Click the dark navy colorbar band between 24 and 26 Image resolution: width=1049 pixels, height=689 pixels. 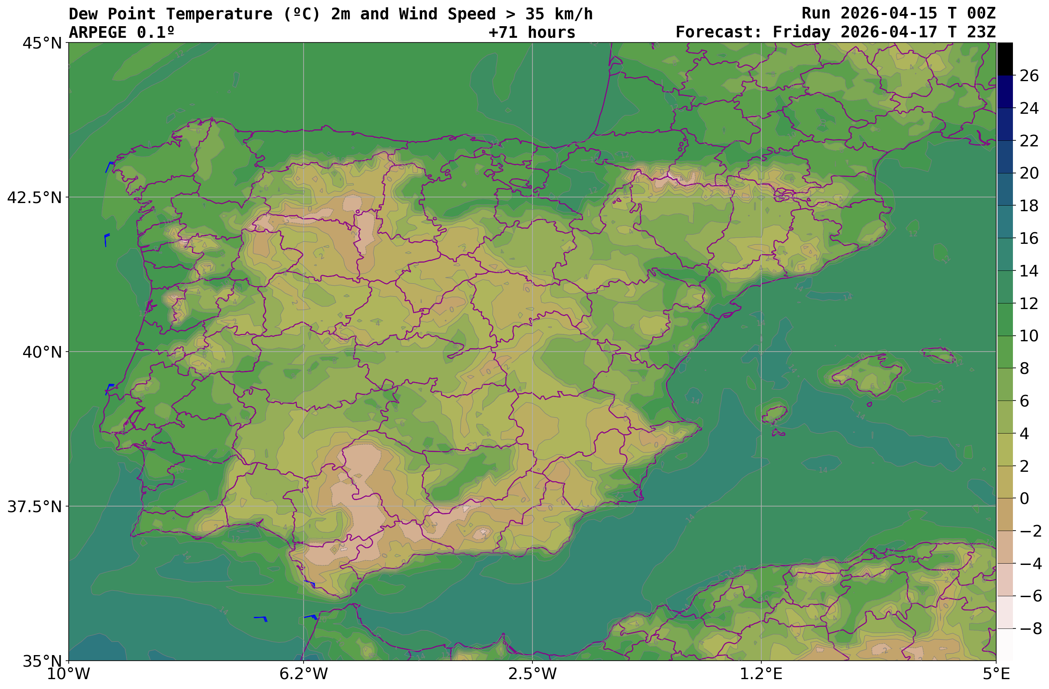tap(1004, 91)
